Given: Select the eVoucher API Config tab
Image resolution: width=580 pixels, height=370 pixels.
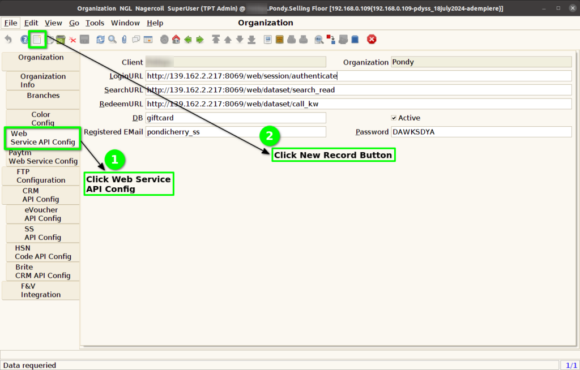Looking at the screenshot, I should [x=43, y=214].
